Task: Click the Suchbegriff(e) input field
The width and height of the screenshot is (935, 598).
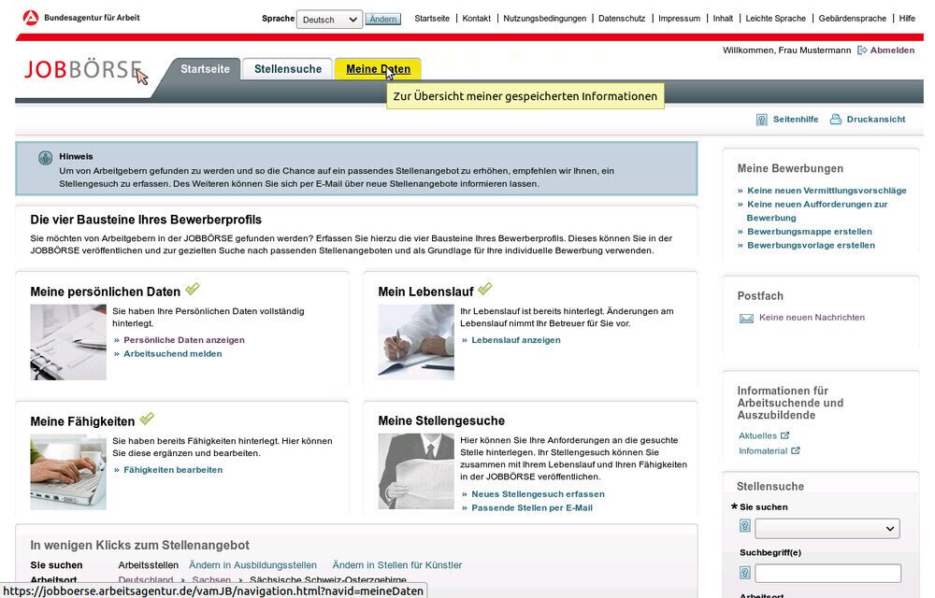Action: (x=827, y=574)
